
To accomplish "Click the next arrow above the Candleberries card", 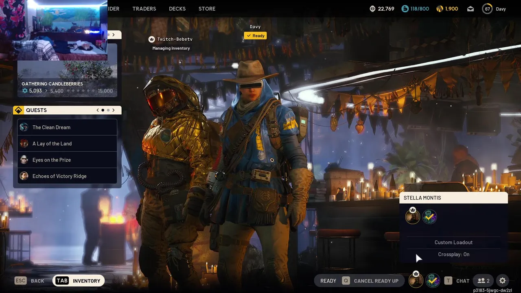I will 114,35.
